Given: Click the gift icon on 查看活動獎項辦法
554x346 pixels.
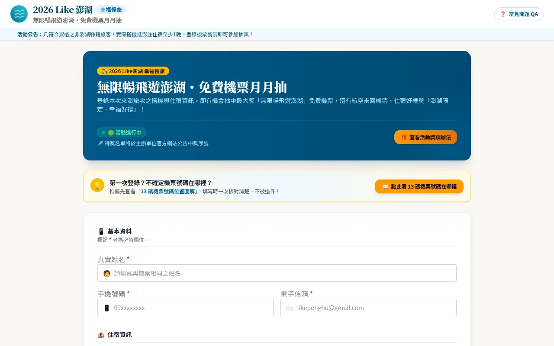Looking at the screenshot, I should [403, 137].
